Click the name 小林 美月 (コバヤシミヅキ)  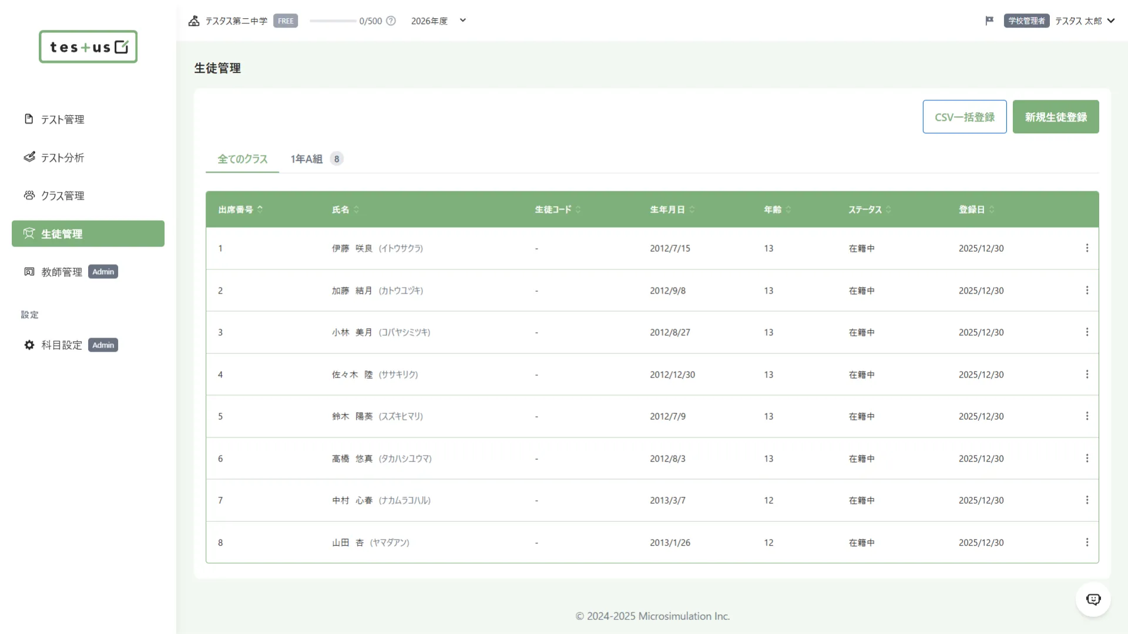coord(381,332)
